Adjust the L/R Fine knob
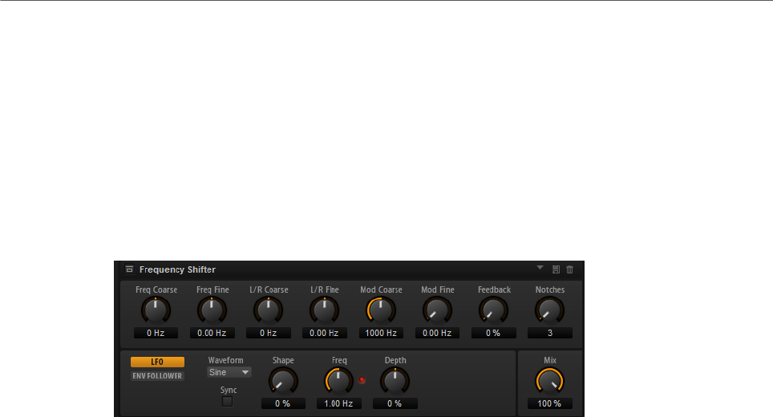 [325, 310]
